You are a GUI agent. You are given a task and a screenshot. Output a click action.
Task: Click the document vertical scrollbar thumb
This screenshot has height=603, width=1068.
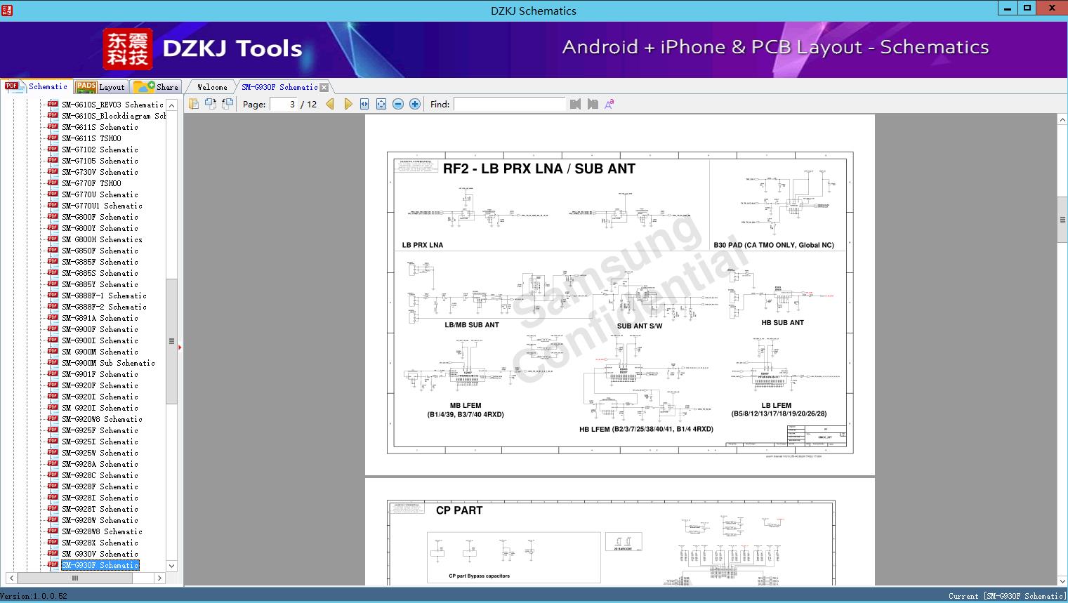1062,220
